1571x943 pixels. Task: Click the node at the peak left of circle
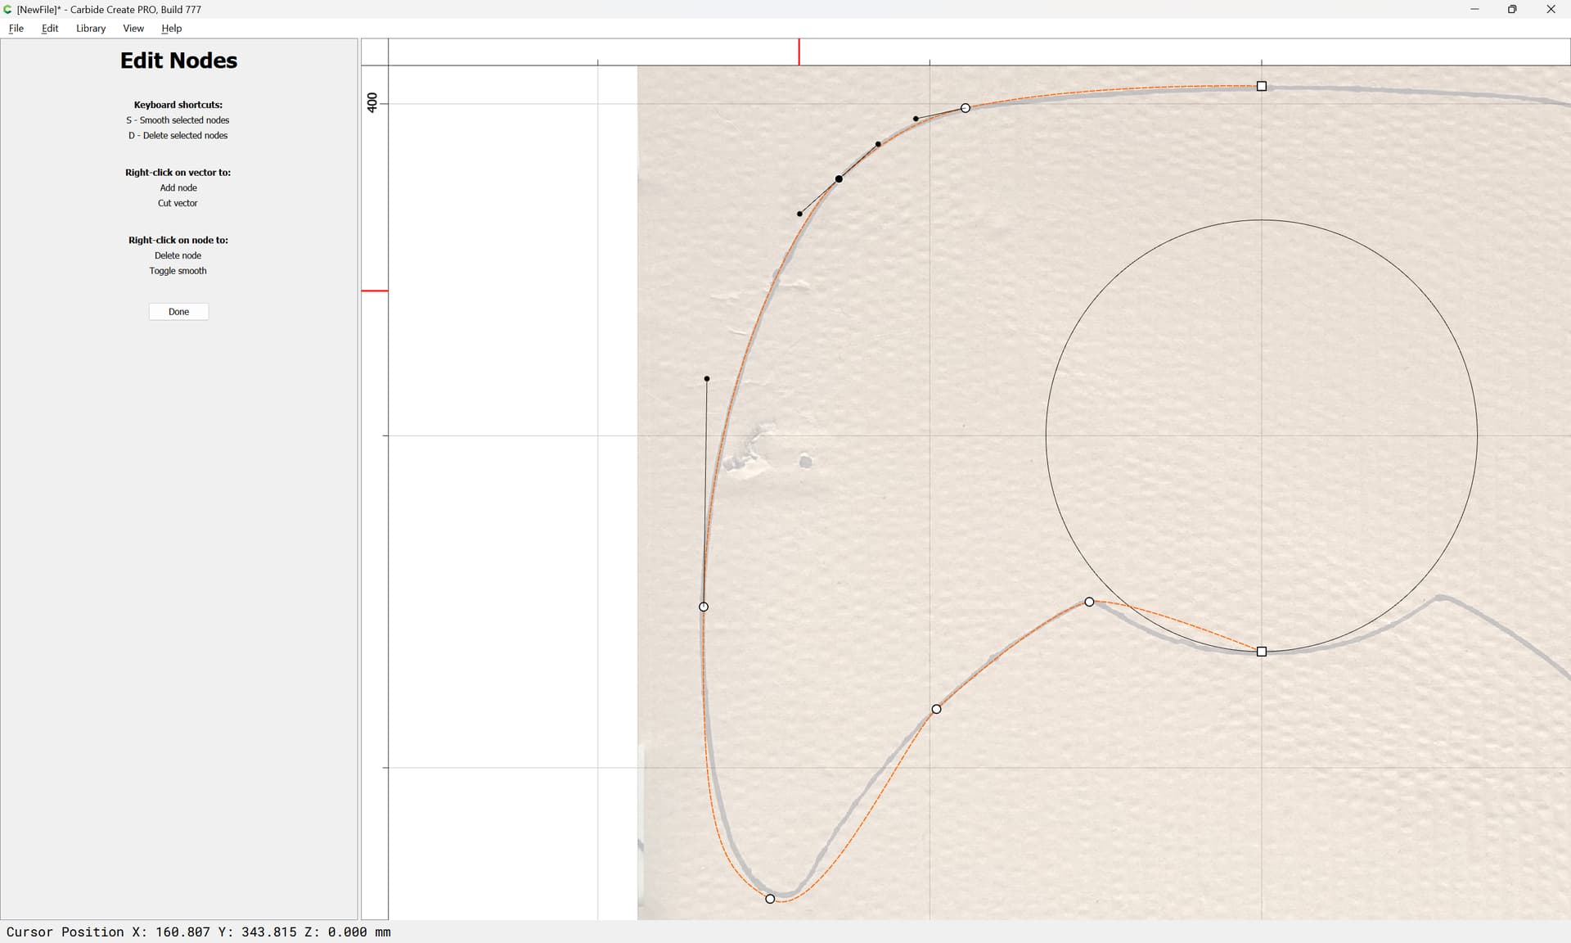tap(1089, 602)
